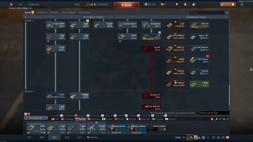Screen dimensions: 253x142
Task: Click the help question mark icon
Action: pos(242,5)
